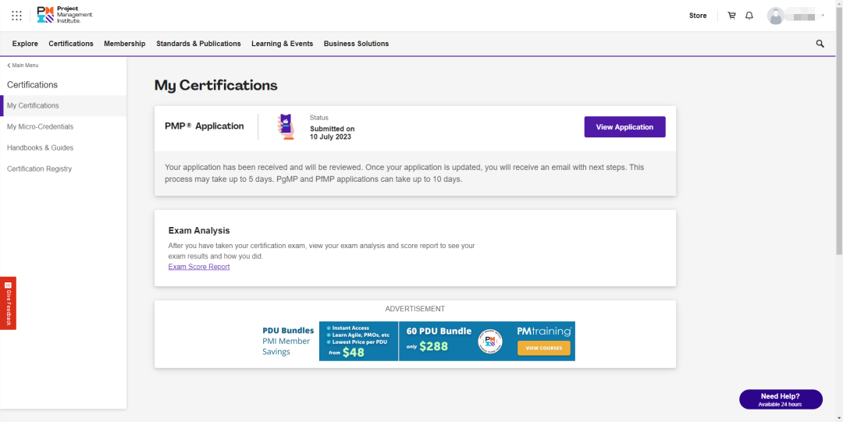Click the My Certifications page heading

pos(215,85)
